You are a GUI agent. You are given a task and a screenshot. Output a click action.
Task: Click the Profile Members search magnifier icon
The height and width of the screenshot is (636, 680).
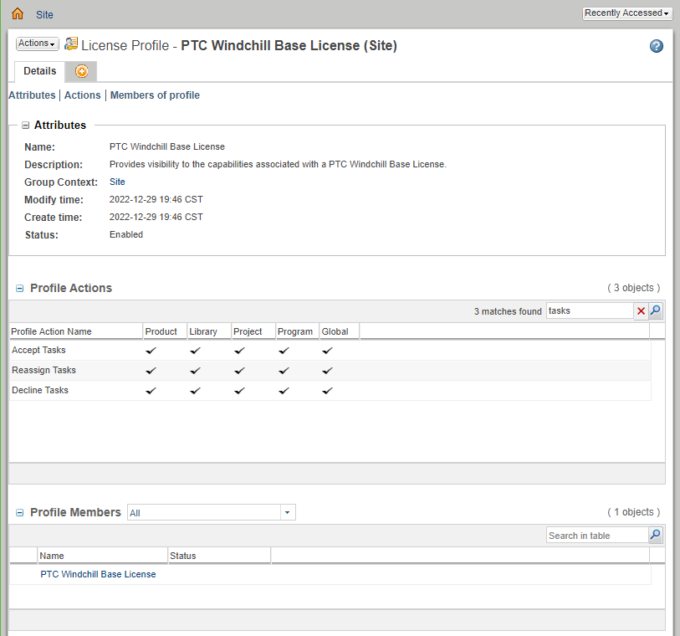(656, 536)
